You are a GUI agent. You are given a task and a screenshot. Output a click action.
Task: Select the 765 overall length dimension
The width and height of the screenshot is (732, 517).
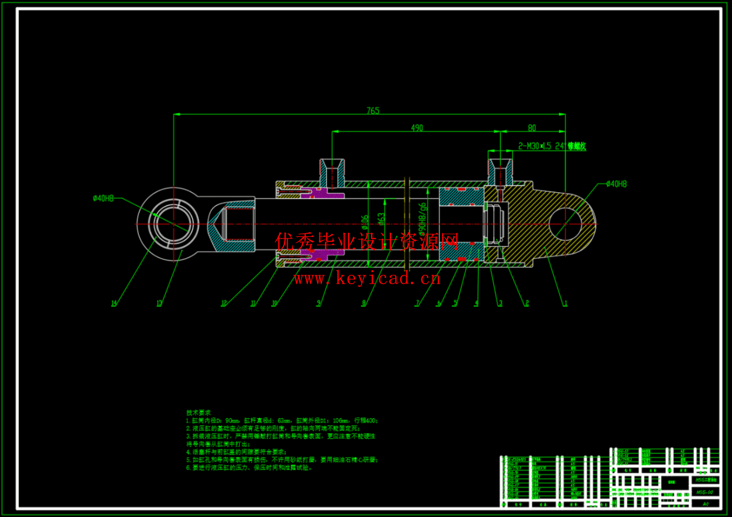click(x=373, y=110)
